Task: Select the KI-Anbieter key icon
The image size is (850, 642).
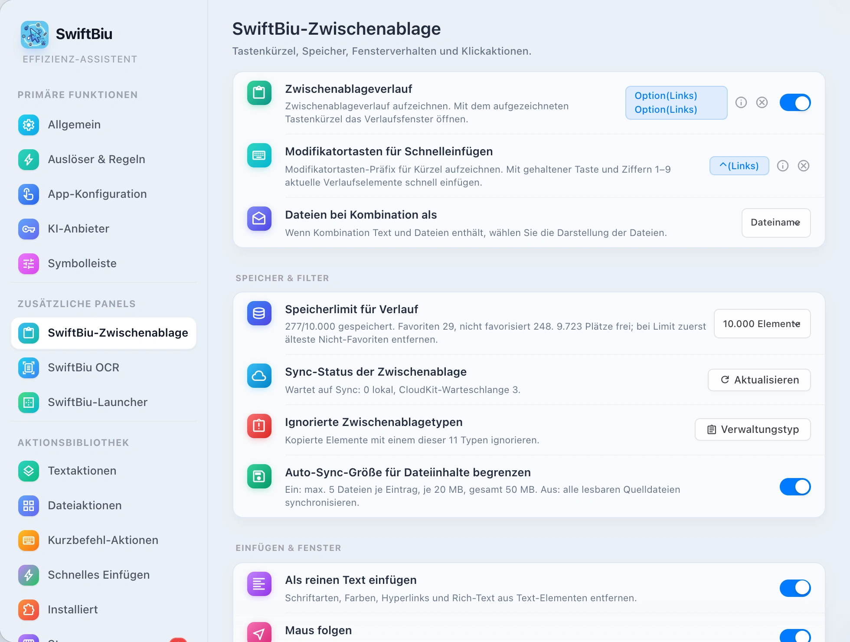Action: pos(29,229)
